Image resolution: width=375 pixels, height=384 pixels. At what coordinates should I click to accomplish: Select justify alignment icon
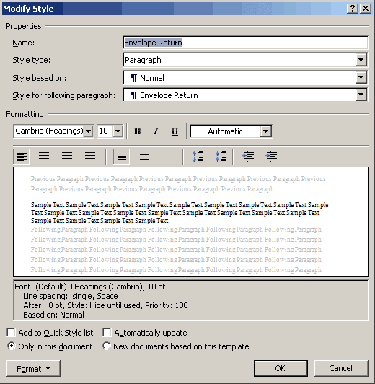[x=90, y=157]
